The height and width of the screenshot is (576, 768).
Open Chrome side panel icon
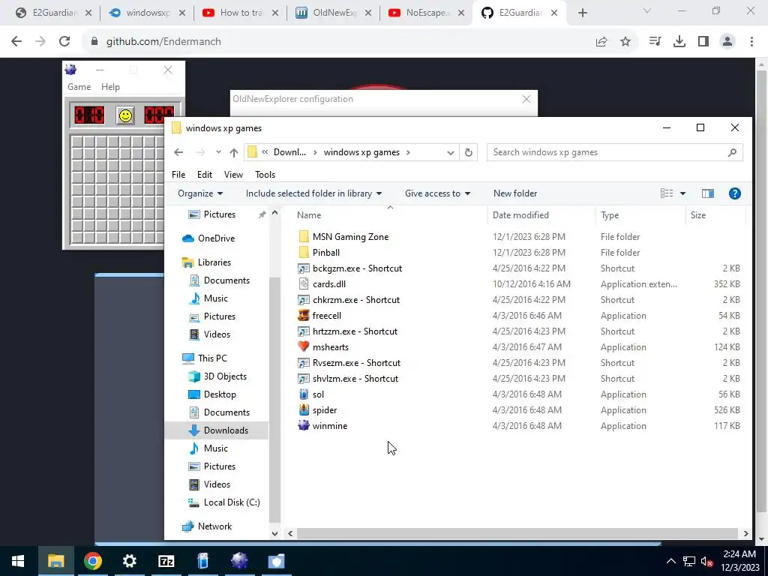(703, 42)
